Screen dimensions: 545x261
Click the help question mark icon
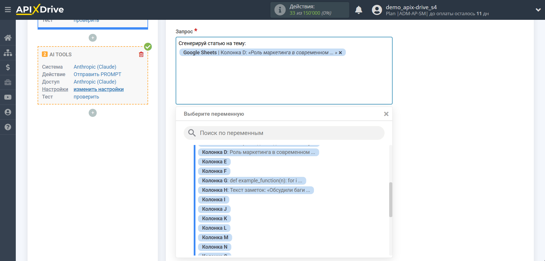8,127
